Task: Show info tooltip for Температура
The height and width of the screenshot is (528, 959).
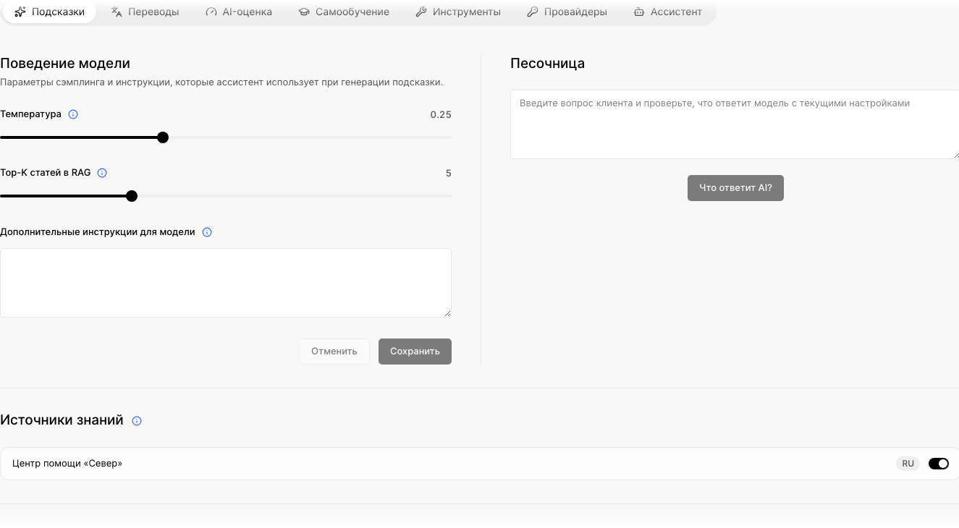Action: 73,114
